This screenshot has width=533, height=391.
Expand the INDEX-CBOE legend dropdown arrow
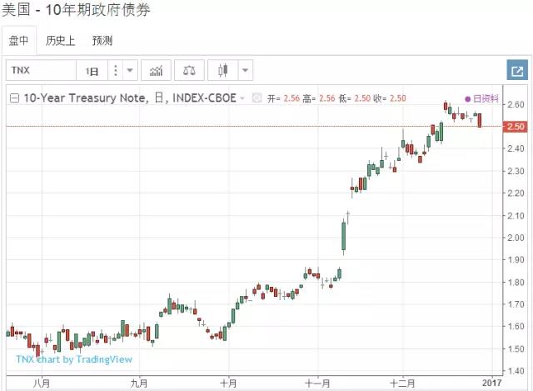pyautogui.click(x=242, y=98)
